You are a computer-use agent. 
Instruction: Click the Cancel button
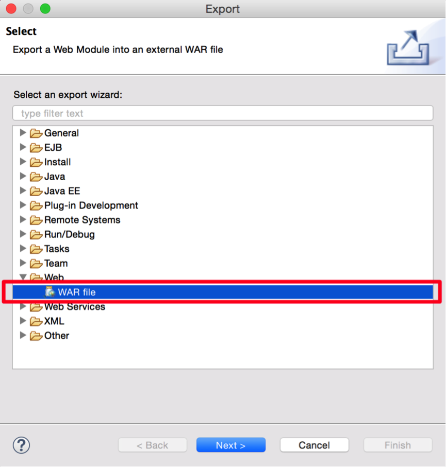pos(315,445)
